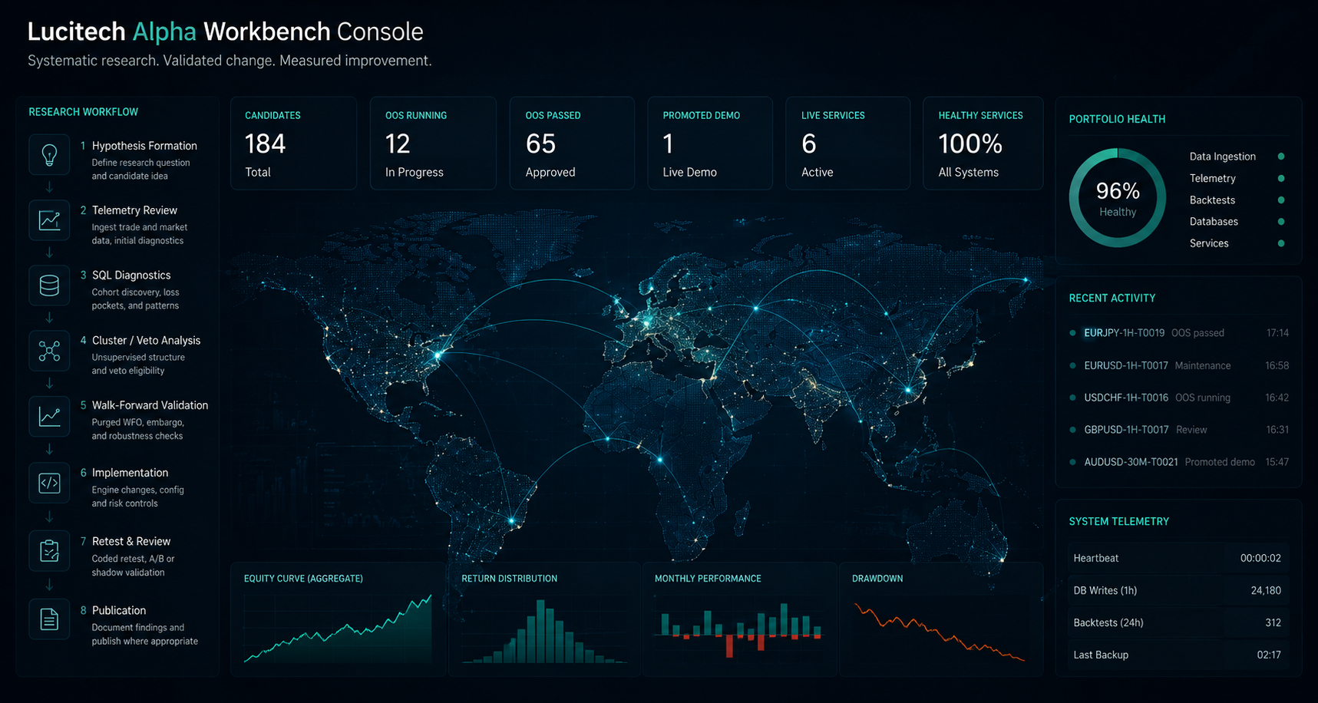This screenshot has height=703, width=1318.
Task: Click the Backtests (24h) value 312
Action: coord(1273,623)
